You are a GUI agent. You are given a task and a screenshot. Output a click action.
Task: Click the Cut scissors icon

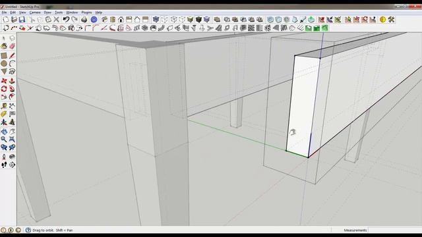(32, 19)
